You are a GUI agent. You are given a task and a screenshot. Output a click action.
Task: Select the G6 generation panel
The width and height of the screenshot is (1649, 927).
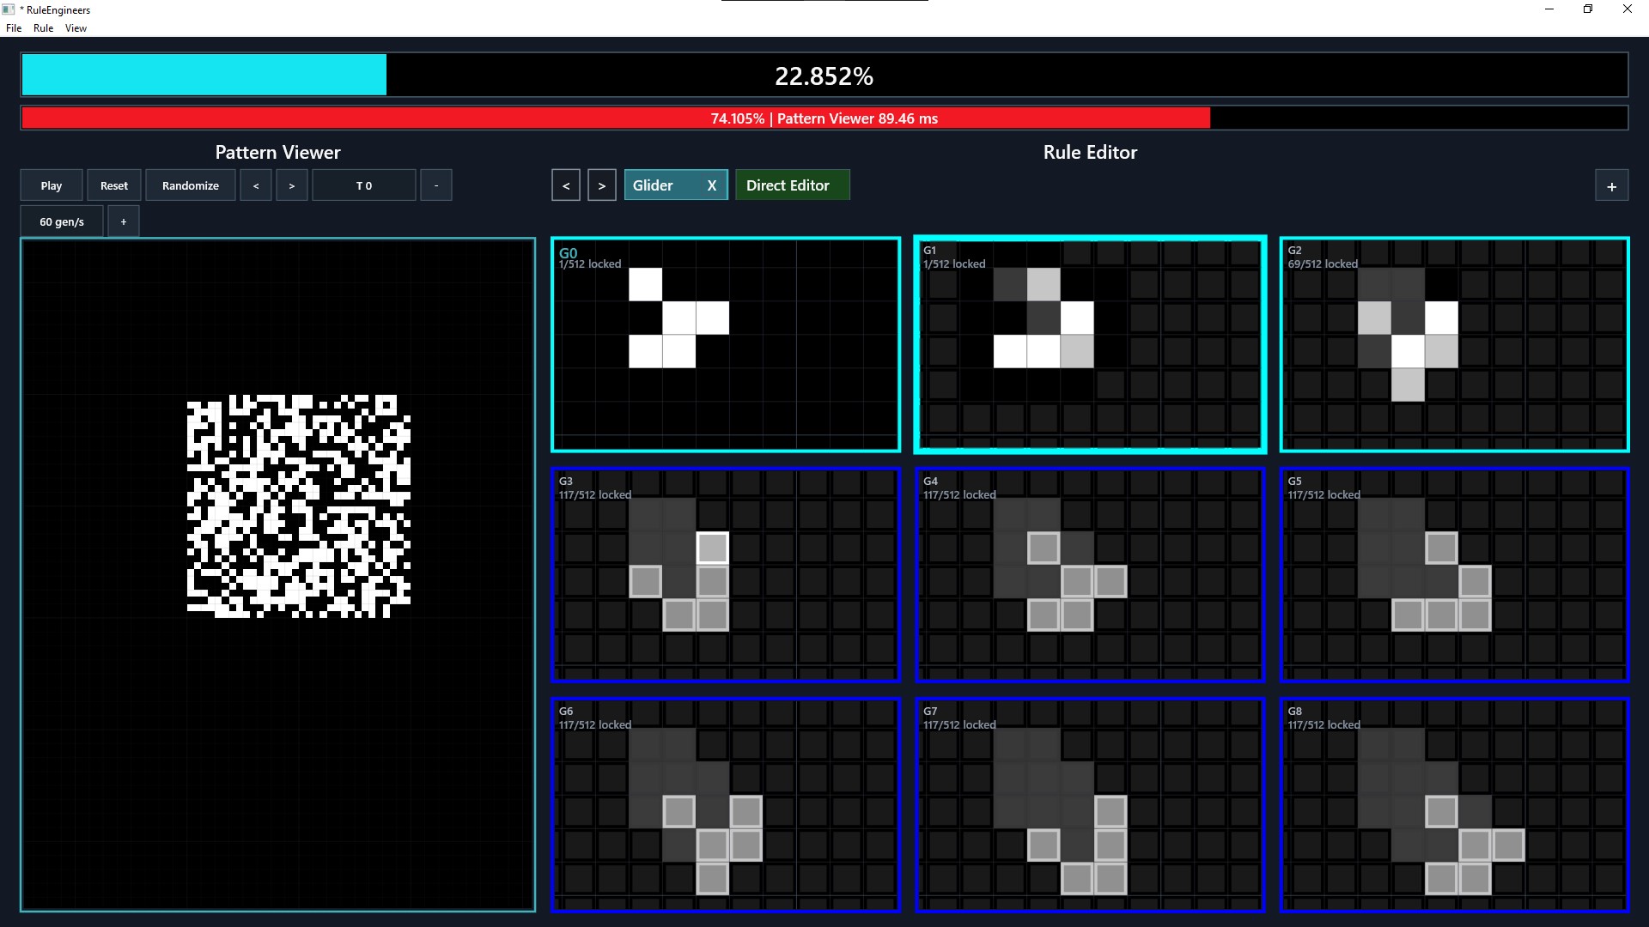pos(726,805)
